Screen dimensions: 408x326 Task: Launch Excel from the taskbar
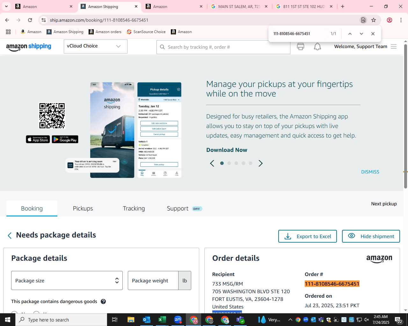pyautogui.click(x=162, y=320)
